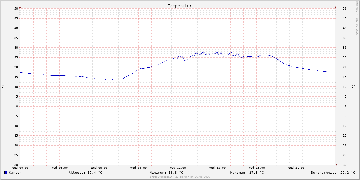Click the Erstellungszeit timestamp text
Image resolution: width=360 pixels, height=180 pixels.
coord(180,177)
